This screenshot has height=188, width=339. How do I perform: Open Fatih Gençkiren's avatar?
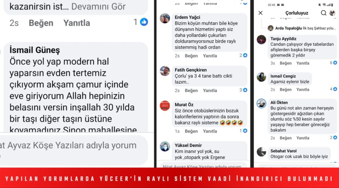[165, 71]
